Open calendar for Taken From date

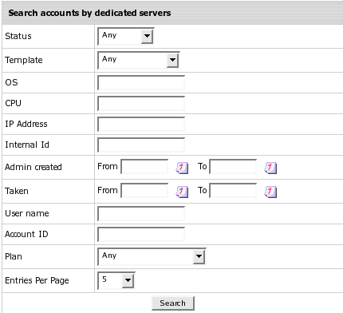pyautogui.click(x=182, y=192)
